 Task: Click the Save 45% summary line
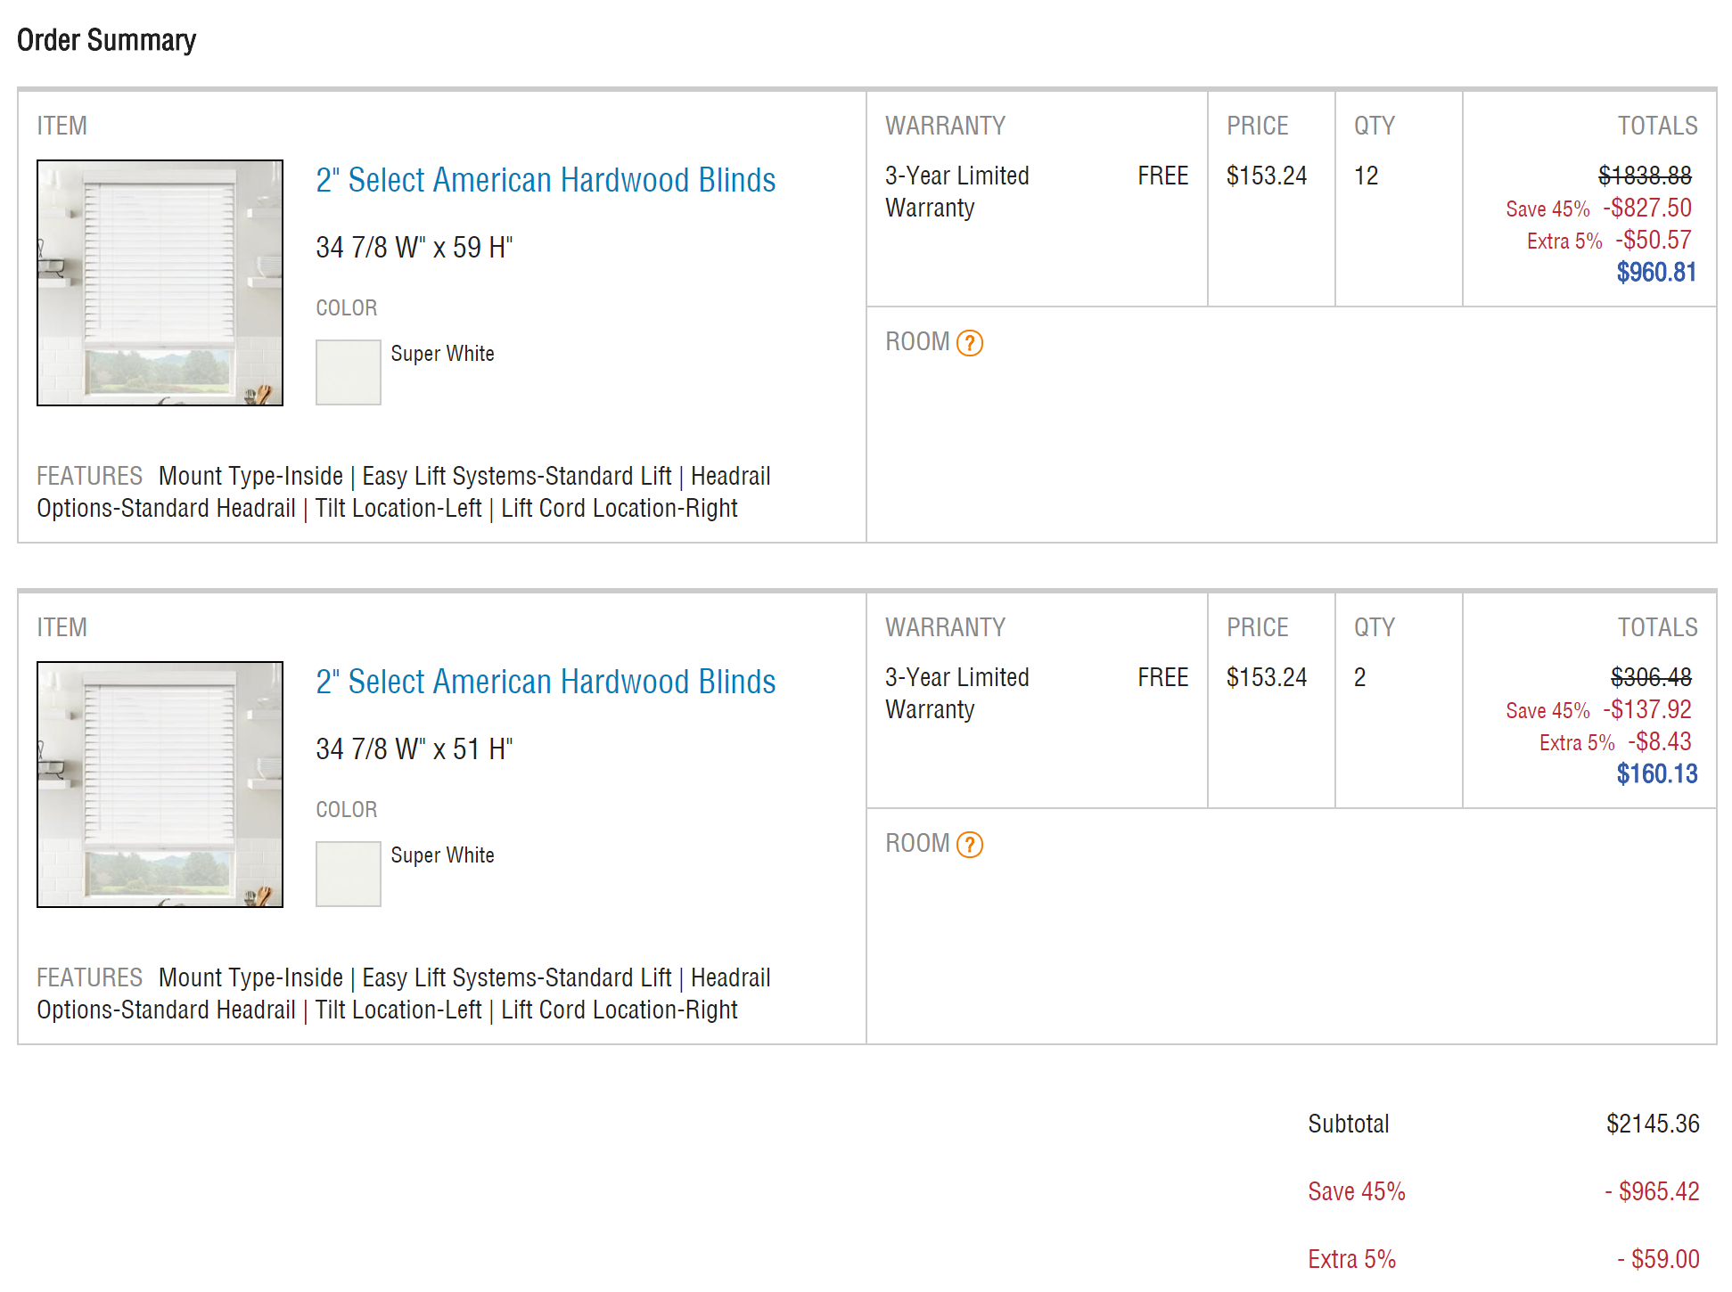tap(1503, 1191)
